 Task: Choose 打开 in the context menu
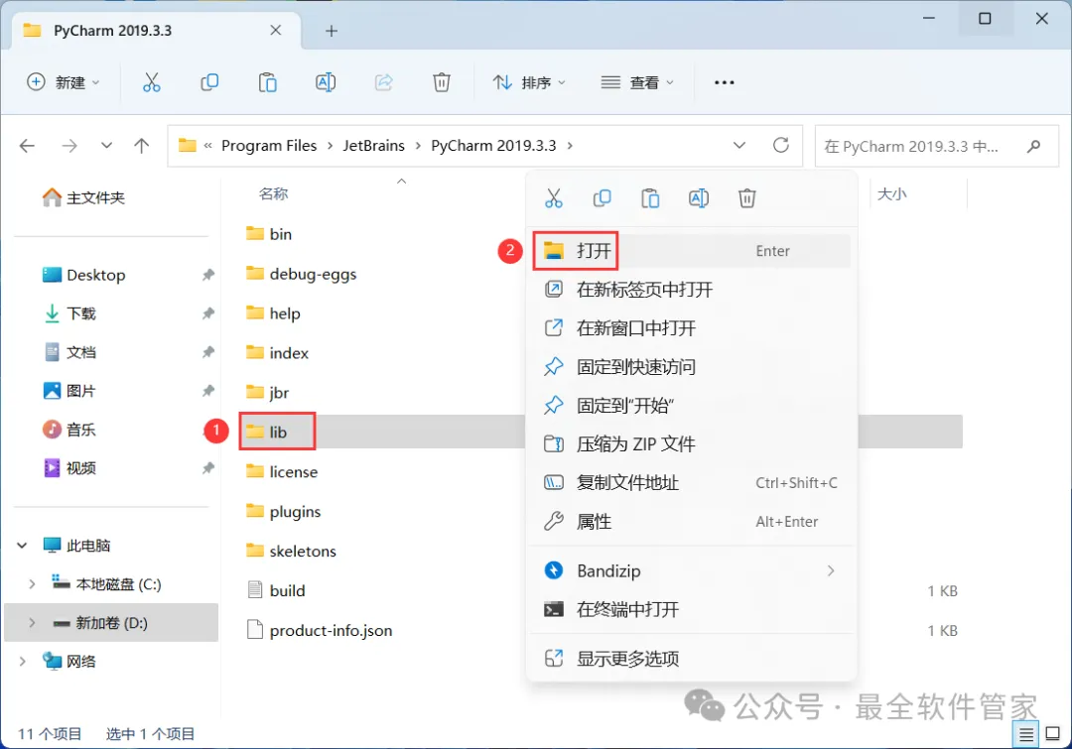(x=692, y=251)
